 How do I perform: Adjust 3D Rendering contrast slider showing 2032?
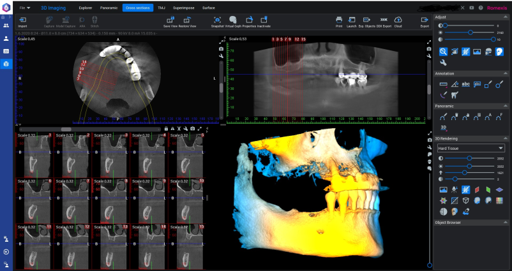click(x=469, y=158)
